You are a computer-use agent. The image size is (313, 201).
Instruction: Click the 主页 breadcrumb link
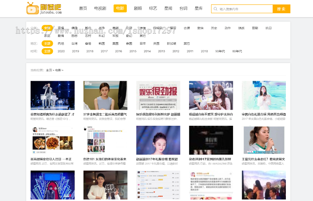tap(49, 70)
